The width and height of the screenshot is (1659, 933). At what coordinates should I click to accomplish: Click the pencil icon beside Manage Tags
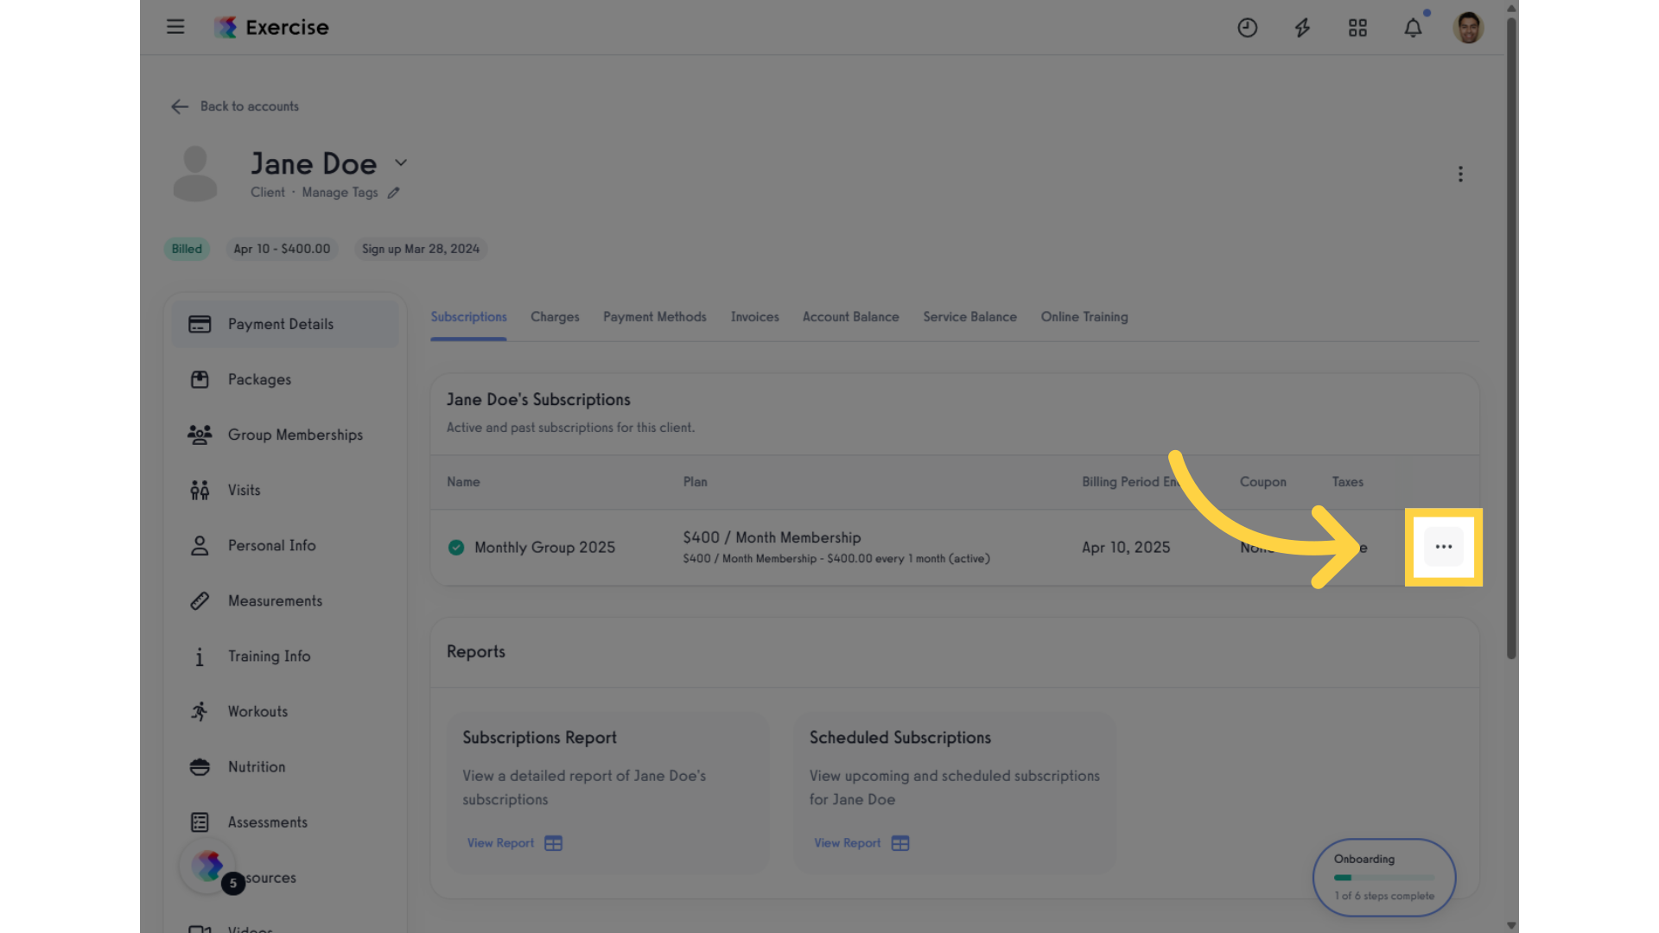[x=393, y=193]
